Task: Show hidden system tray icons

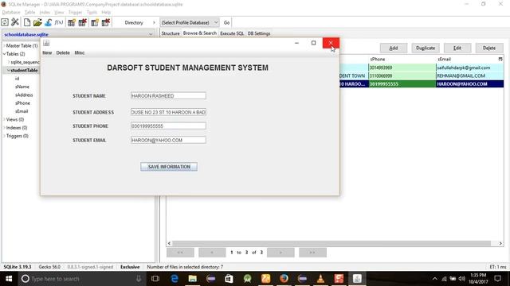Action: [x=435, y=279]
